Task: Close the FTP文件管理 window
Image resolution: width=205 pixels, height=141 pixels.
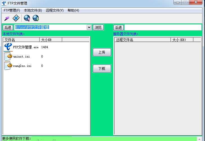Action: click(x=196, y=2)
